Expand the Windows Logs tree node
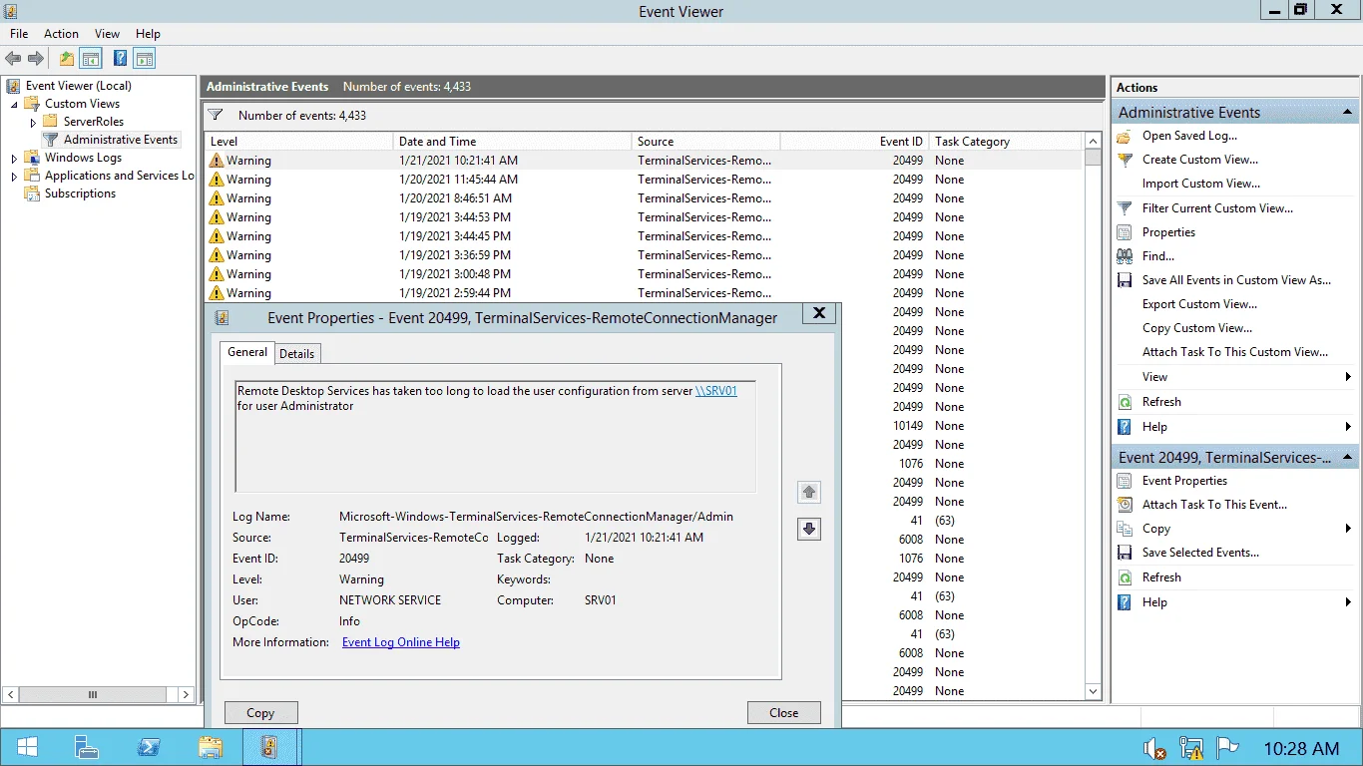Viewport: 1363px width, 766px height. point(14,158)
